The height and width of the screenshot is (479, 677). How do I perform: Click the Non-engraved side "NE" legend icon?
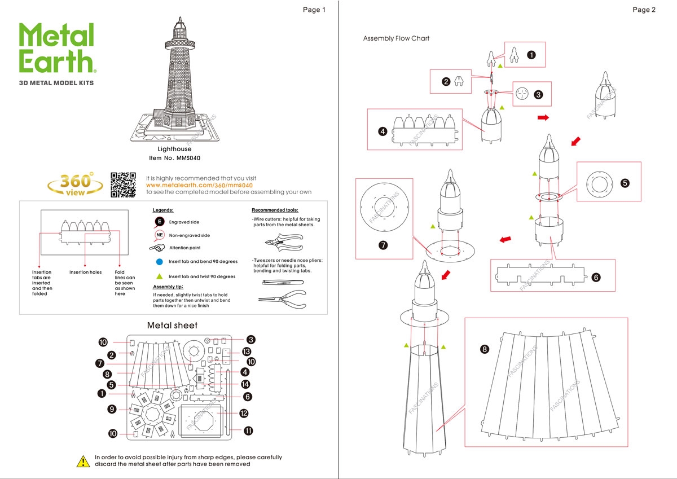(160, 235)
